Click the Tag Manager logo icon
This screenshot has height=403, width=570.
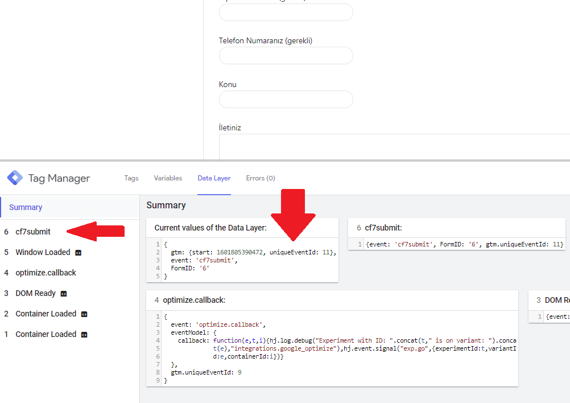point(15,178)
